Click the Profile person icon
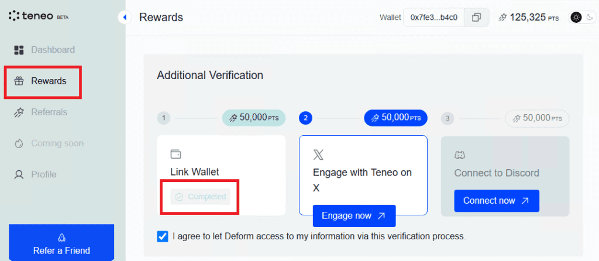599x261 pixels. pyautogui.click(x=19, y=174)
